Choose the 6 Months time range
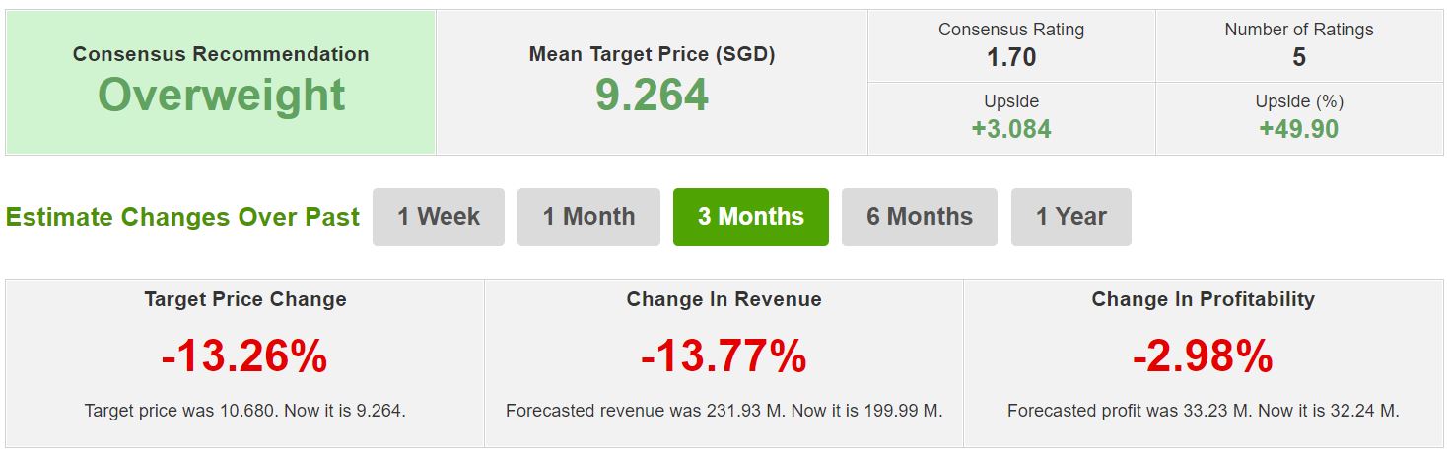The image size is (1448, 452). tap(920, 217)
